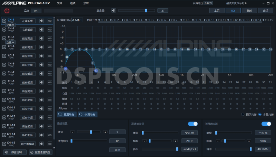Open the 后左高频 channel type selector
The image size is (276, 157).
[28, 91]
